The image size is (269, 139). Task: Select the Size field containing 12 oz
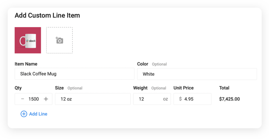[93, 99]
